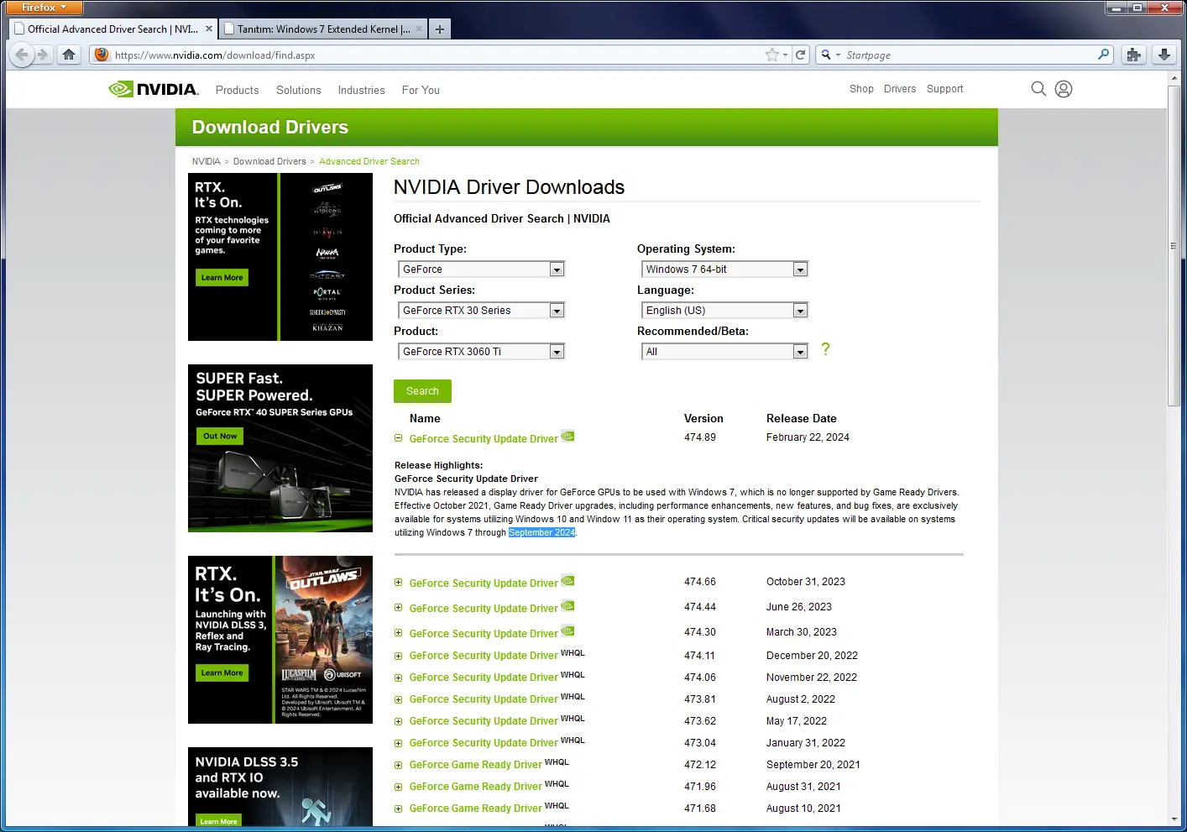Open the 471.68 Game Ready Driver link
Screen dimensions: 1187x832
(475, 808)
